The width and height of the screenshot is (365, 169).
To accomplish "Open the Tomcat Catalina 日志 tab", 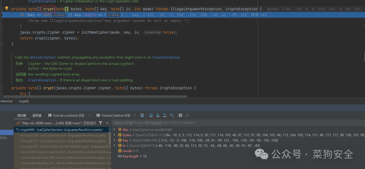I will (x=116, y=115).
